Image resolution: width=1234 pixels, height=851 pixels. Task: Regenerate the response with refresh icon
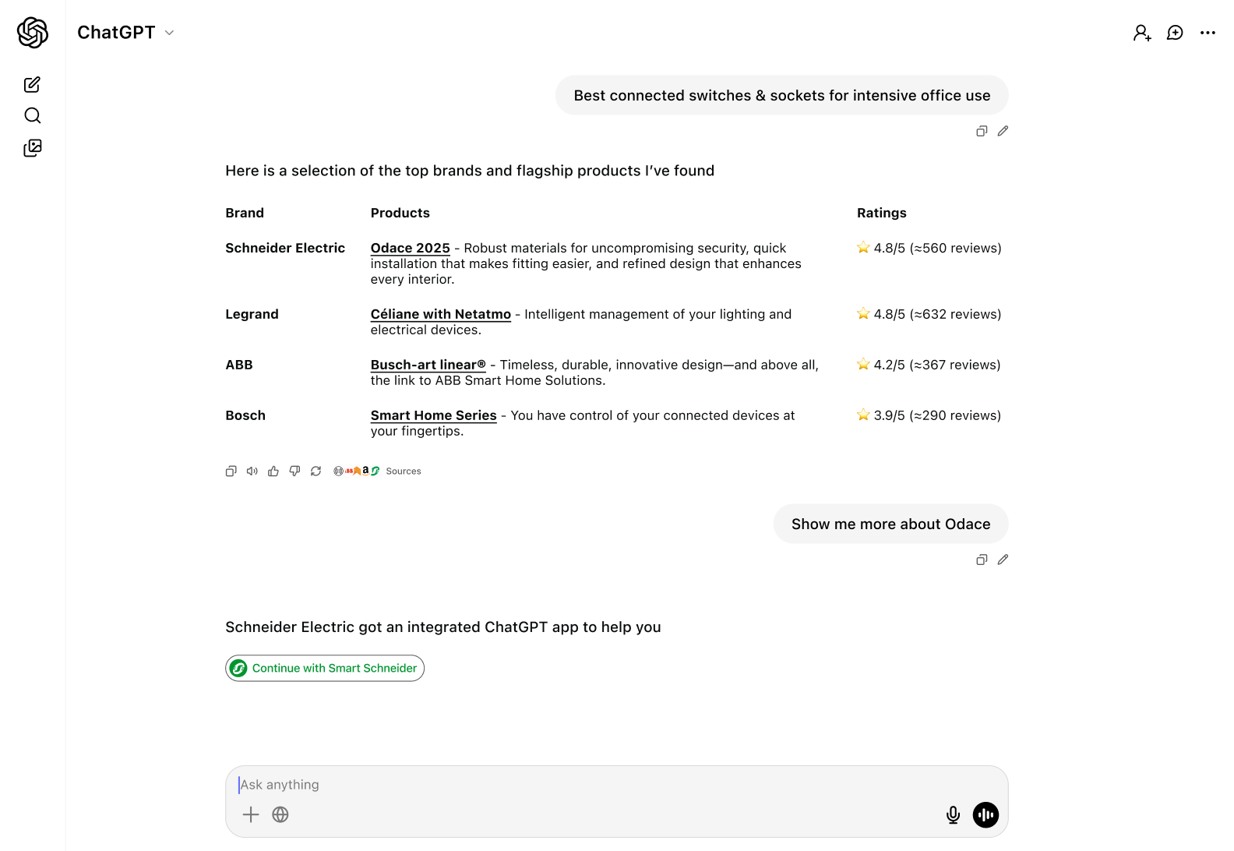coord(316,471)
